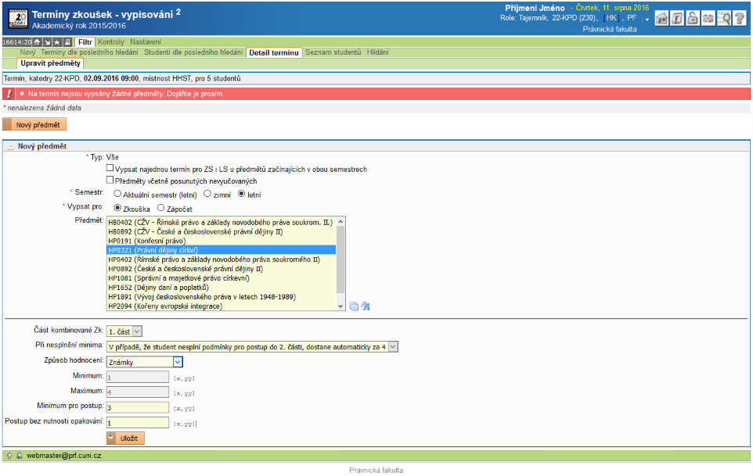
Task: Check 'Předměty včetně posunutých nevyučovaných' option
Action: point(110,181)
